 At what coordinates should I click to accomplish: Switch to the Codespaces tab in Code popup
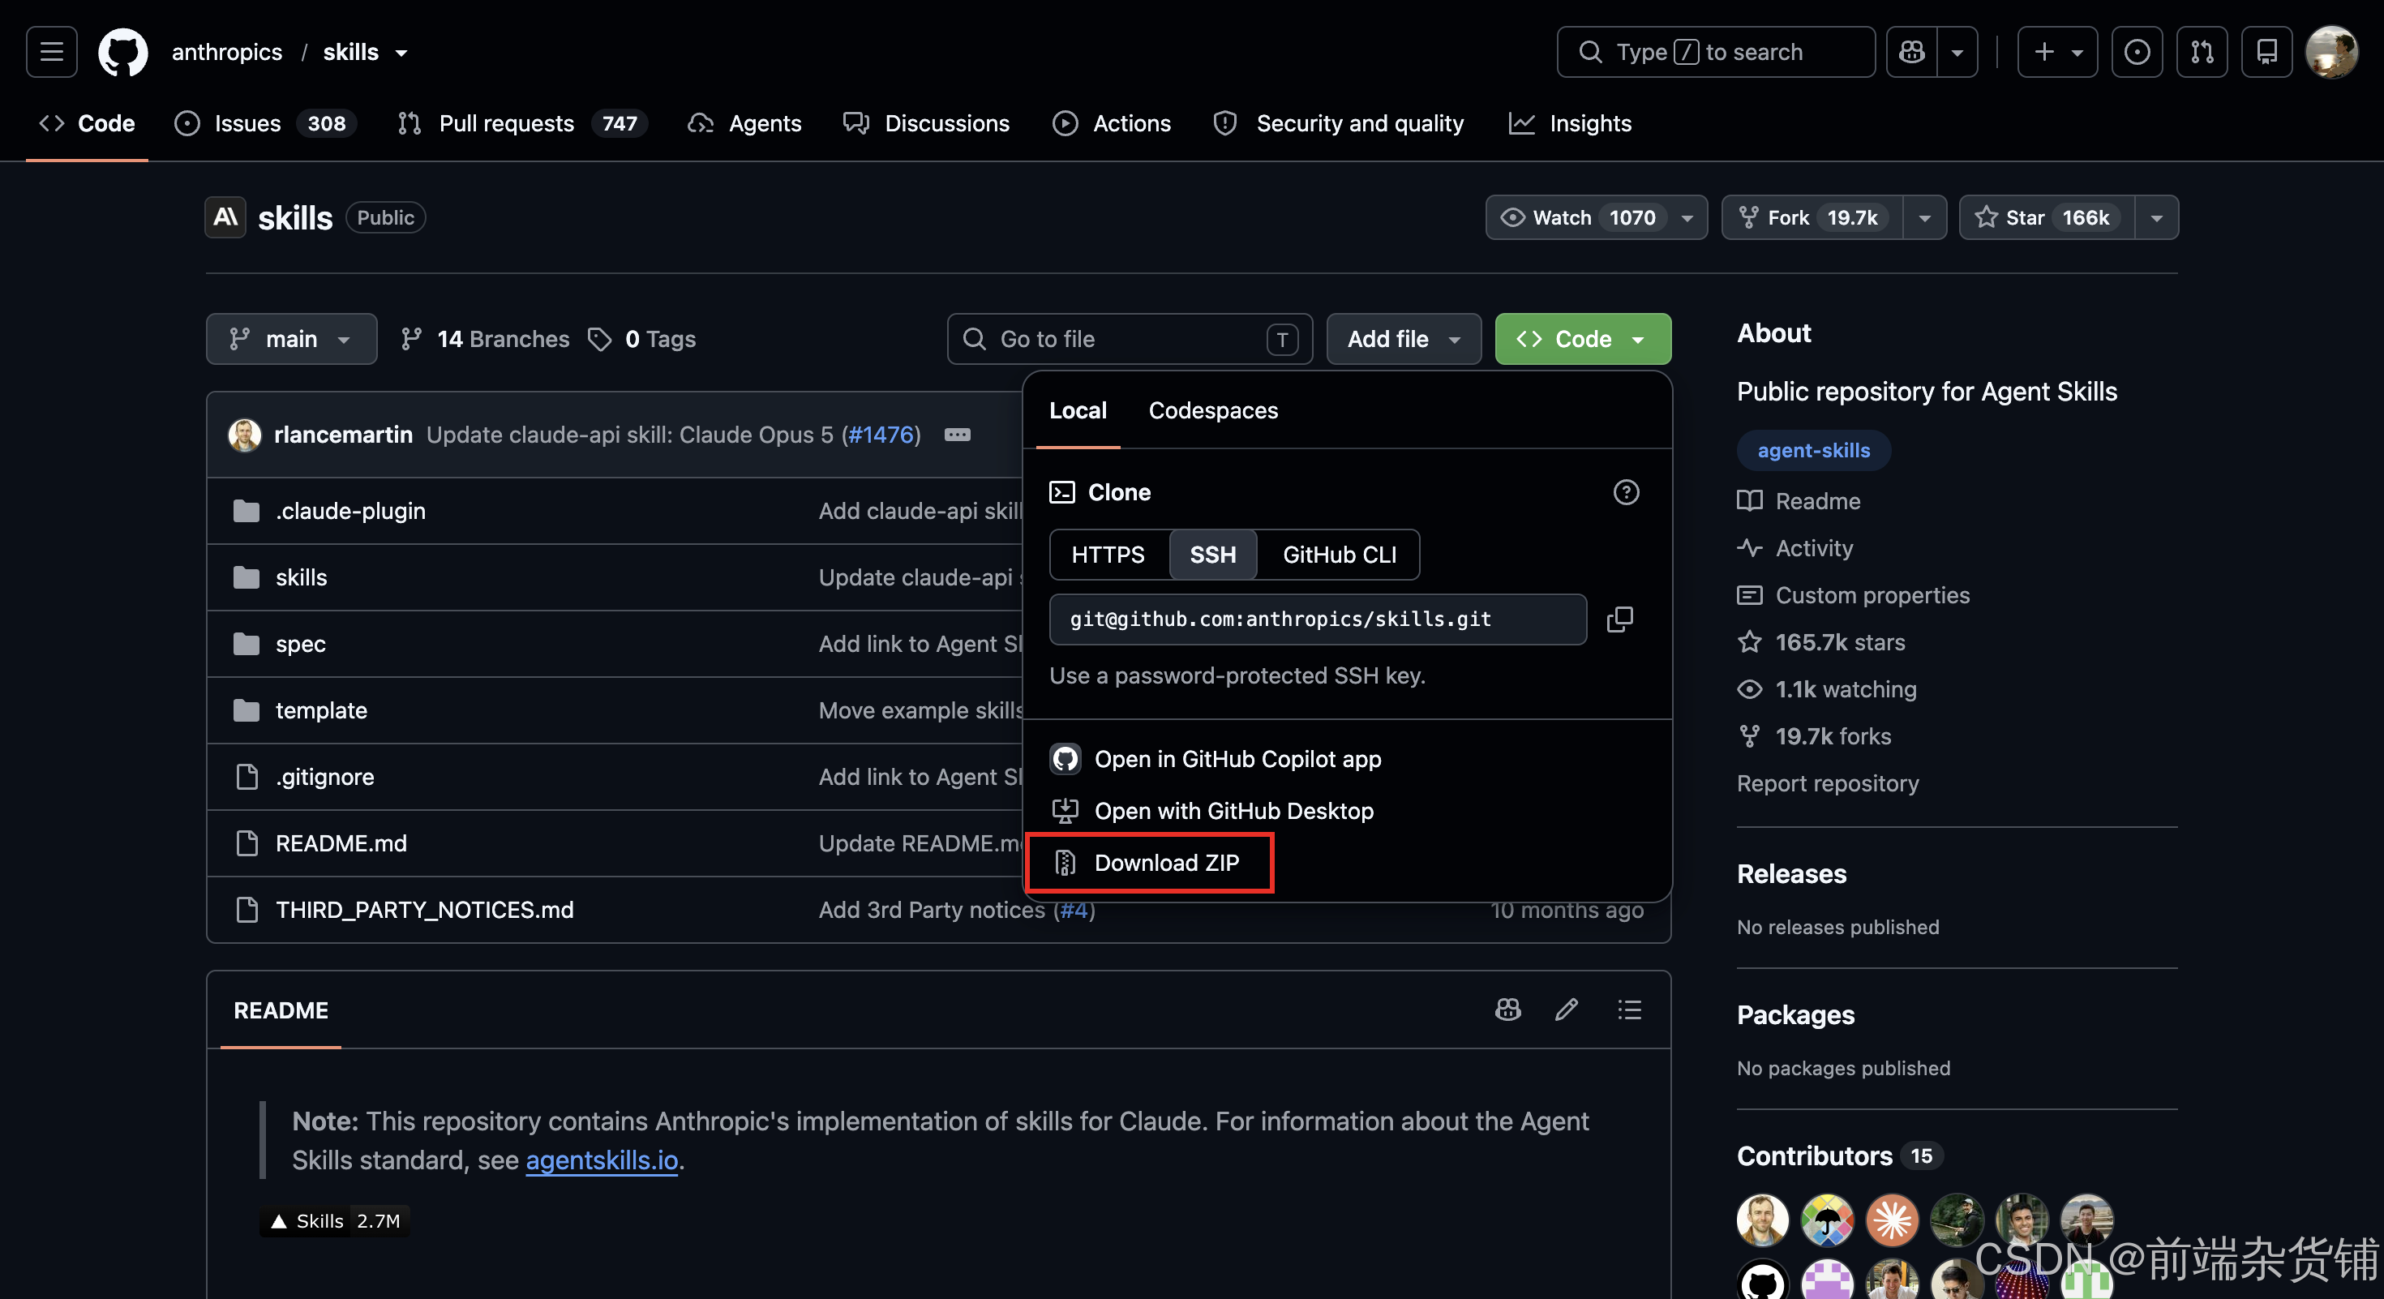(x=1212, y=411)
